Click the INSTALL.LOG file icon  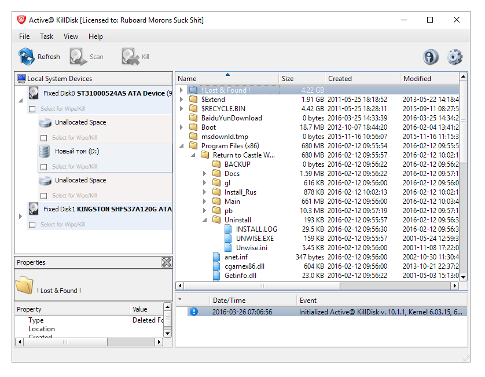click(x=228, y=229)
